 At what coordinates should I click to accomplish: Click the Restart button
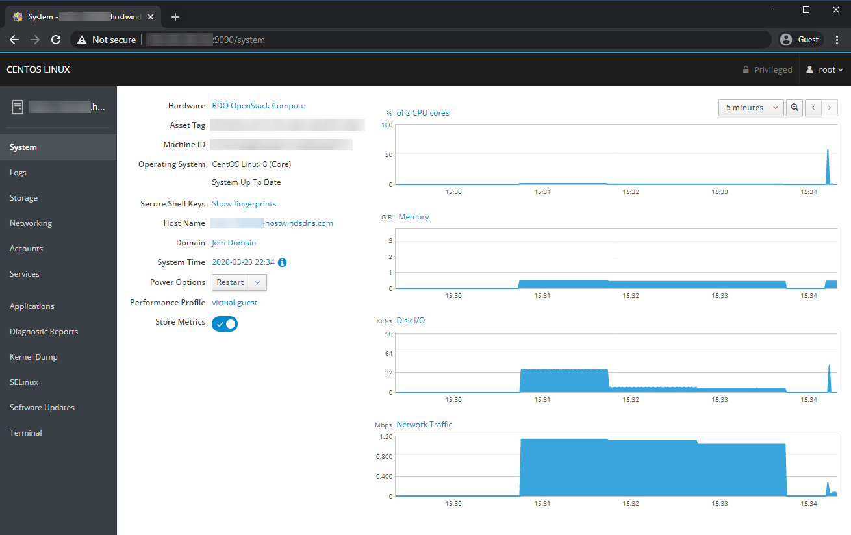230,282
